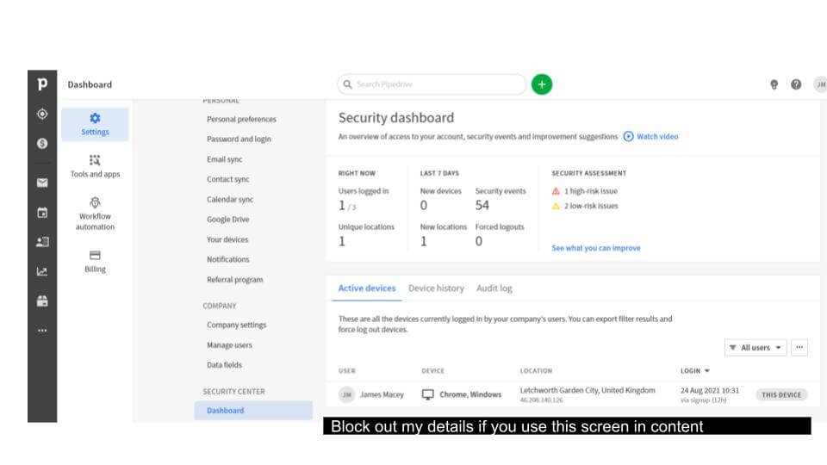
Task: Switch to the Audit log tab
Action: click(x=494, y=288)
